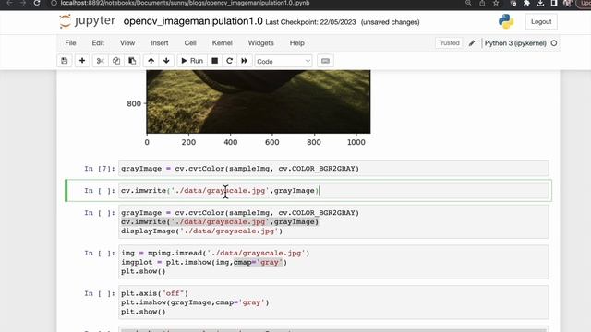
Task: Restart the kernel icon
Action: click(229, 61)
